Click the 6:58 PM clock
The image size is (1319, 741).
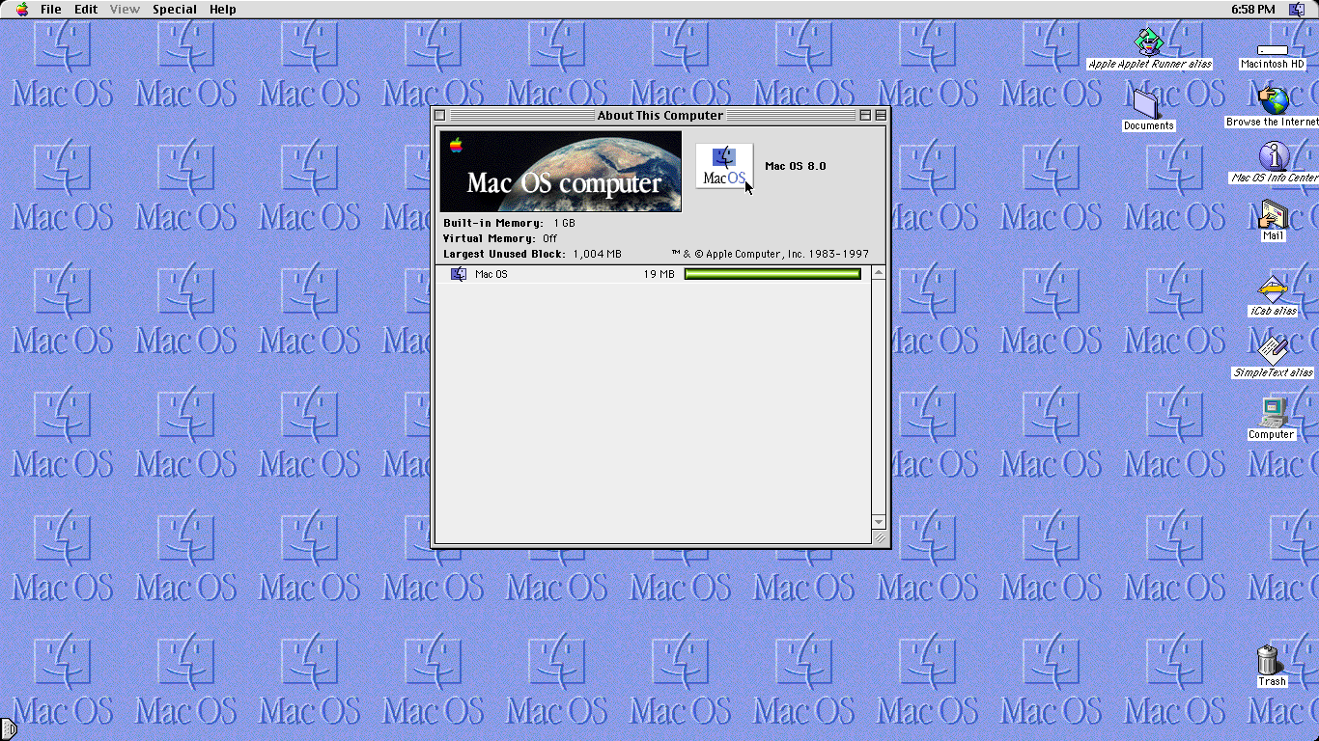point(1252,10)
